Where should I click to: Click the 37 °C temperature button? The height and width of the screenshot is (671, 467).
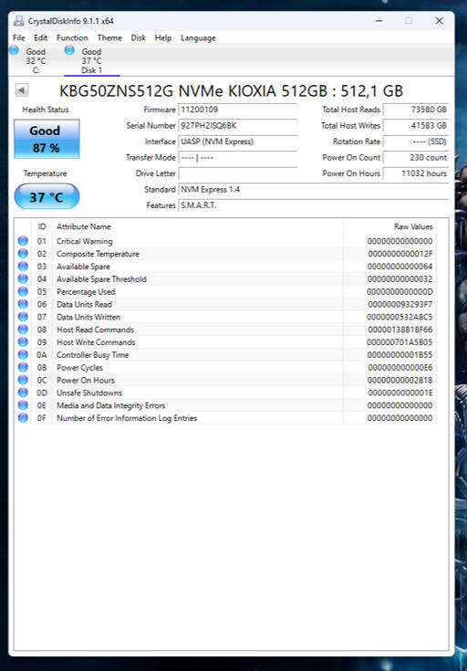coord(47,197)
